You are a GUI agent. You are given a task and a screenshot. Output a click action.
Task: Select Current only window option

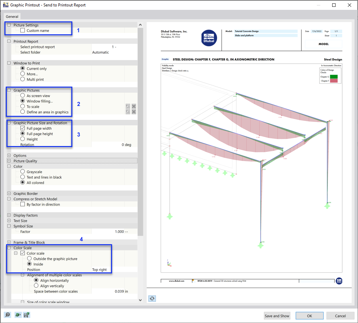(23, 68)
